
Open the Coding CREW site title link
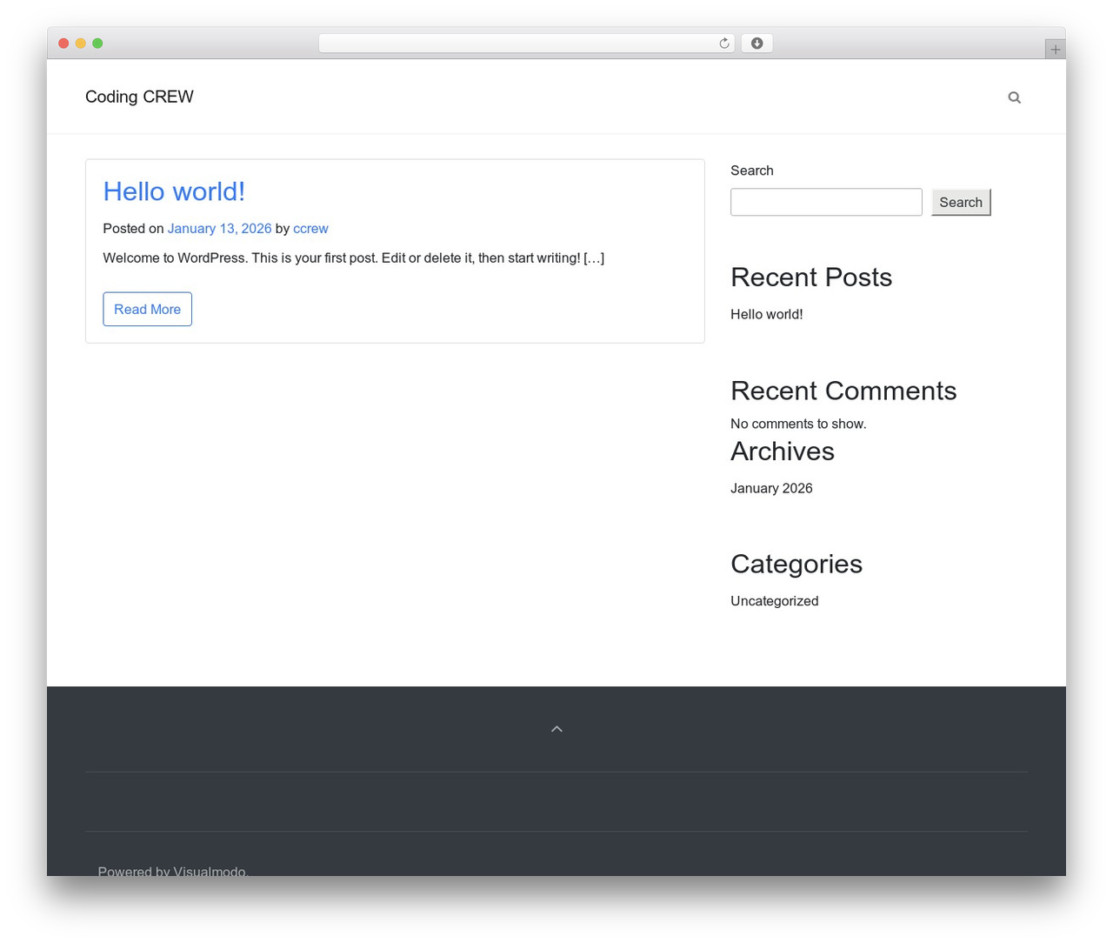point(139,97)
